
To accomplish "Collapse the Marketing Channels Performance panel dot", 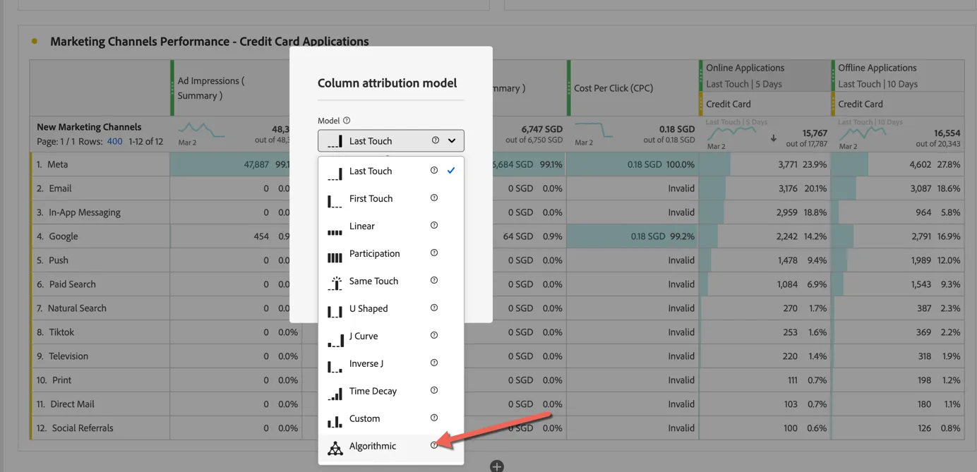I will 35,42.
